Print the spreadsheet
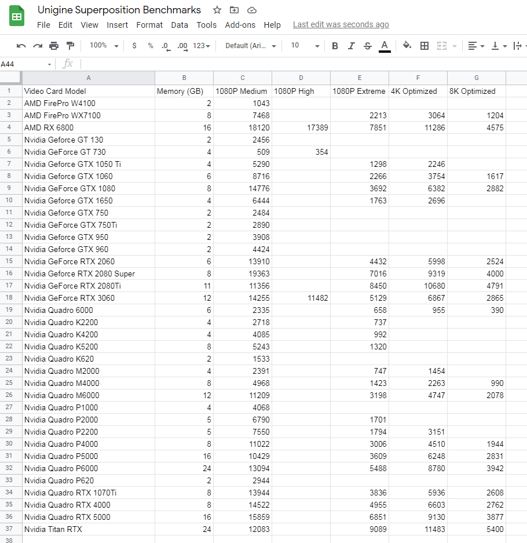 (x=54, y=46)
